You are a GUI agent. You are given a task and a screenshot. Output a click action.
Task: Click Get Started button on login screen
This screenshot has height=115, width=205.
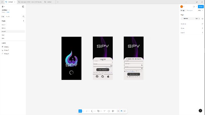click(x=102, y=70)
